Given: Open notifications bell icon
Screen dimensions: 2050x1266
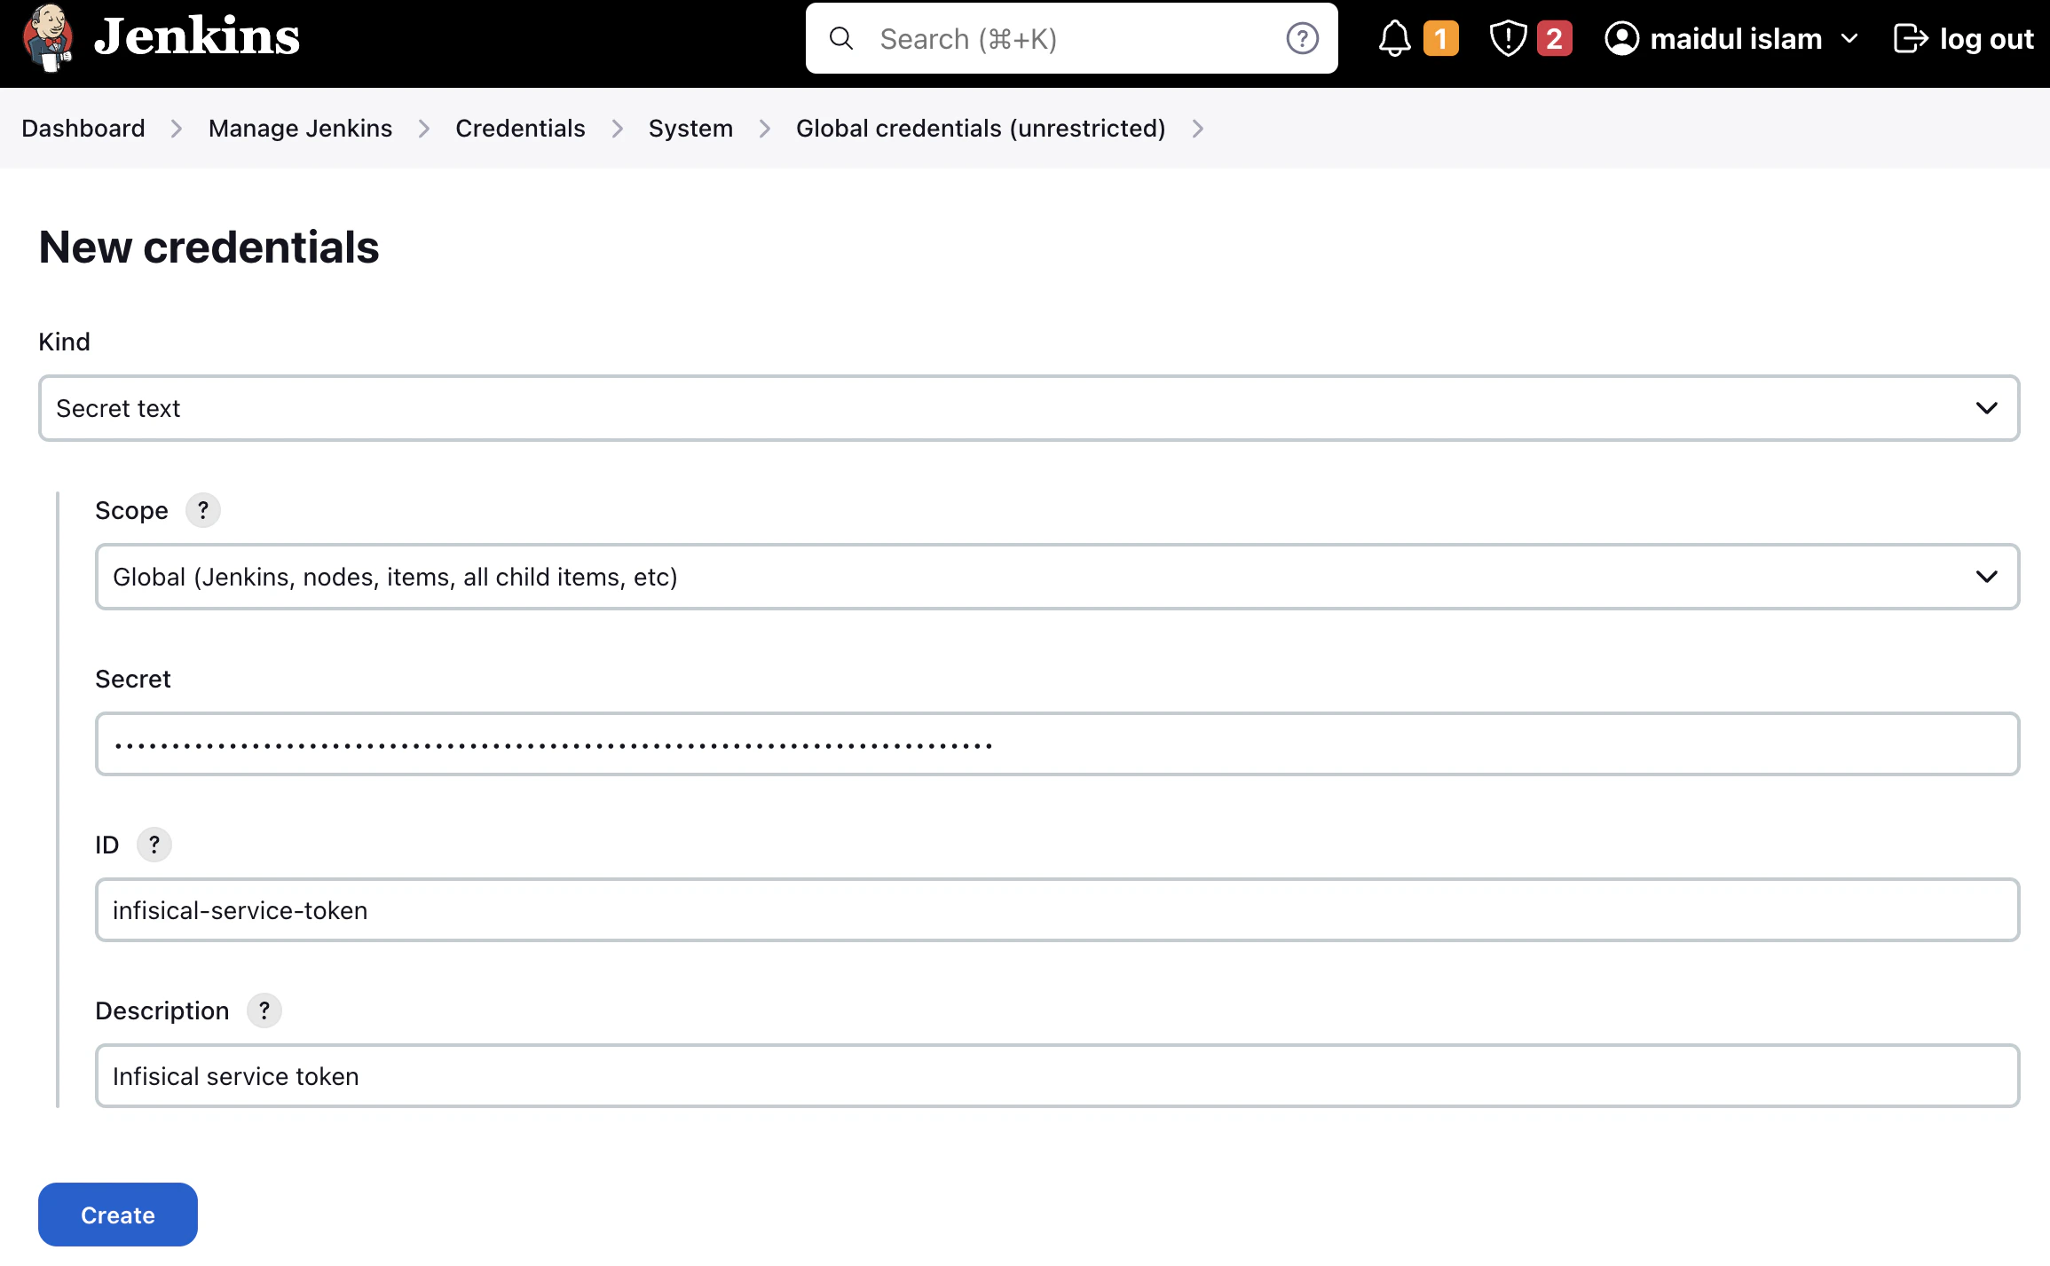Looking at the screenshot, I should pyautogui.click(x=1395, y=38).
